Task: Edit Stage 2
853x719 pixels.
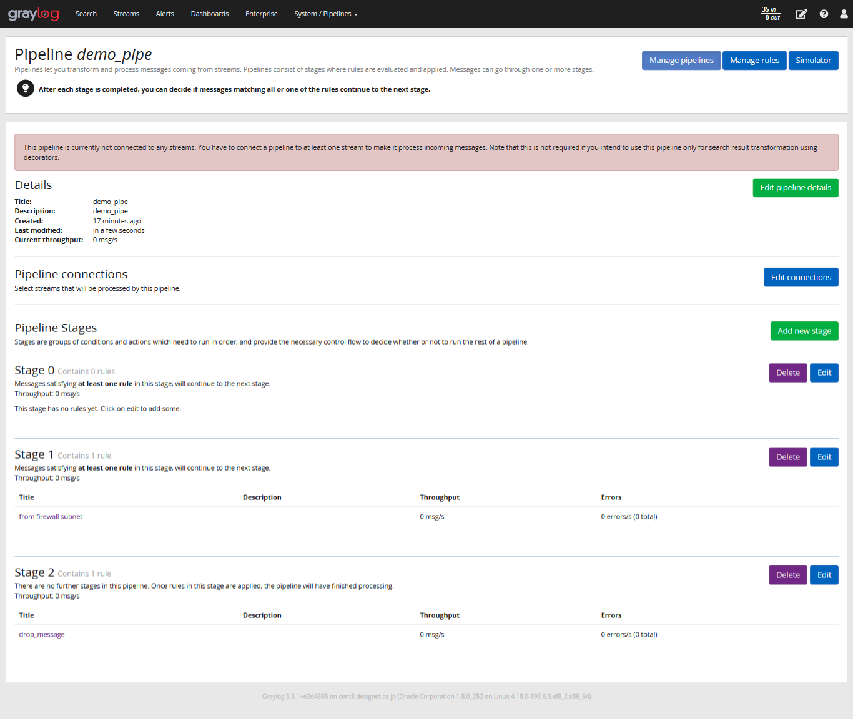Action: [824, 575]
